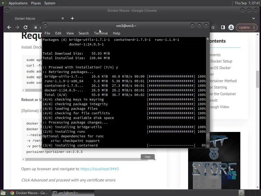The width and height of the screenshot is (261, 196).
Task: Click 'acOS Docker' contents link
Action: [220, 68]
